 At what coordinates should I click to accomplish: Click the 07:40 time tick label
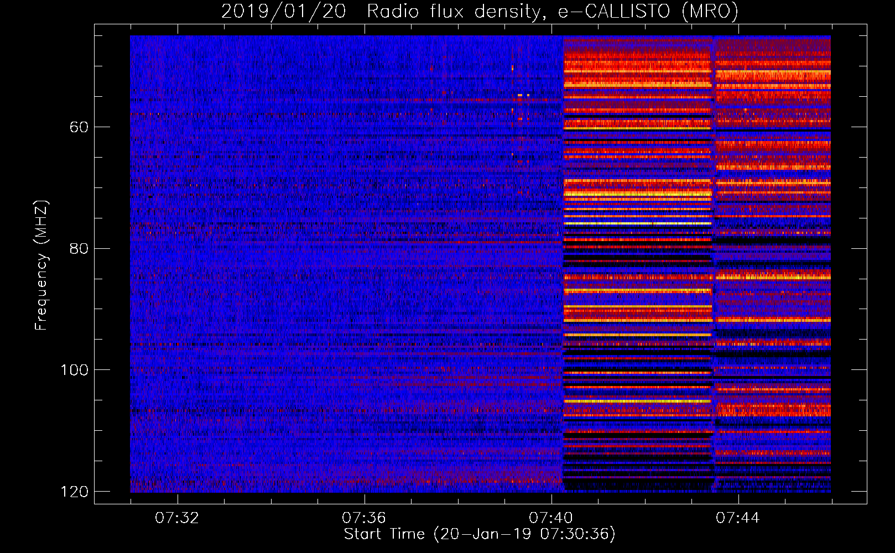click(x=551, y=518)
